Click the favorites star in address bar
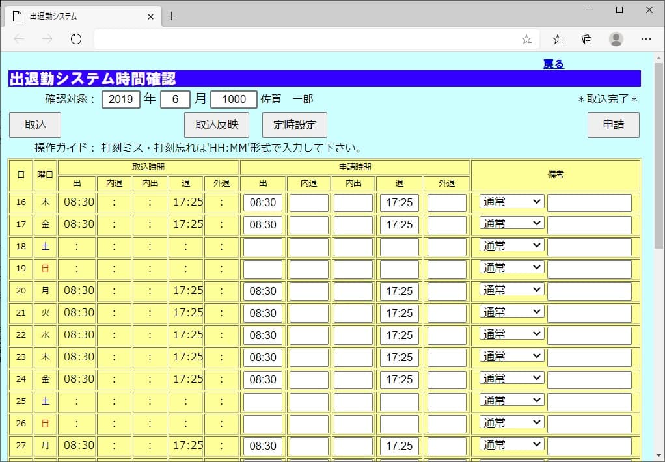665x462 pixels. [526, 40]
